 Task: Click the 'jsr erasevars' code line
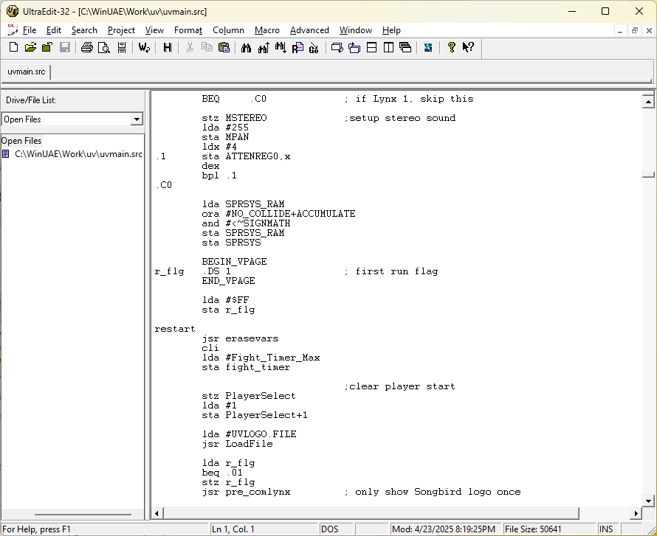(240, 339)
